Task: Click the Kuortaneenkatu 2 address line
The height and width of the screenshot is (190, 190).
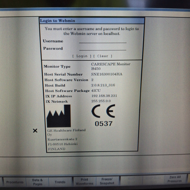Action: pos(62,139)
